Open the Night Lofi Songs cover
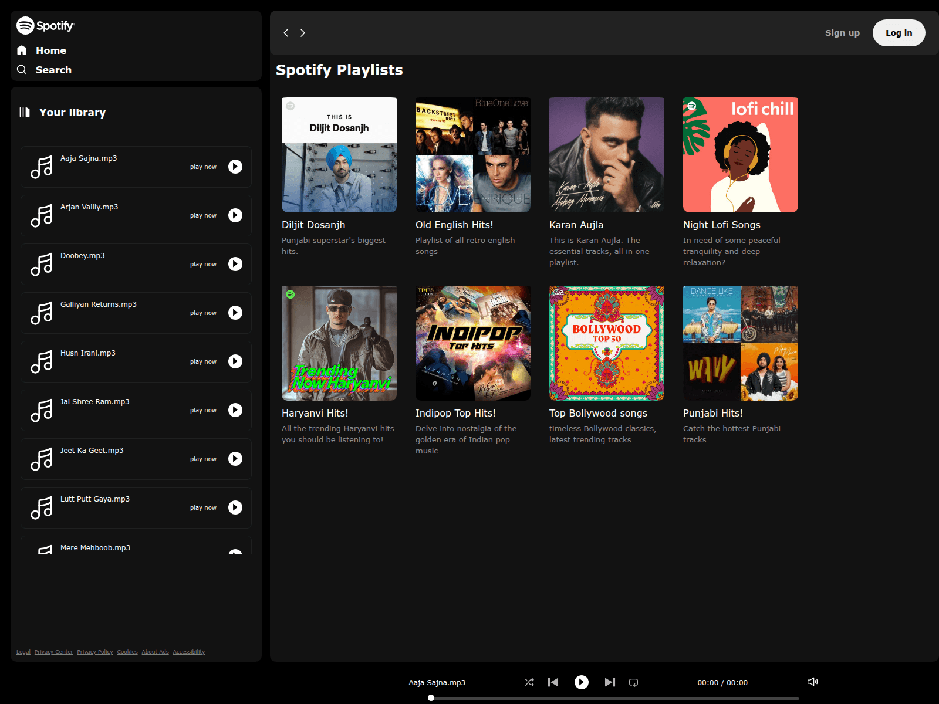Image resolution: width=939 pixels, height=704 pixels. pyautogui.click(x=741, y=155)
